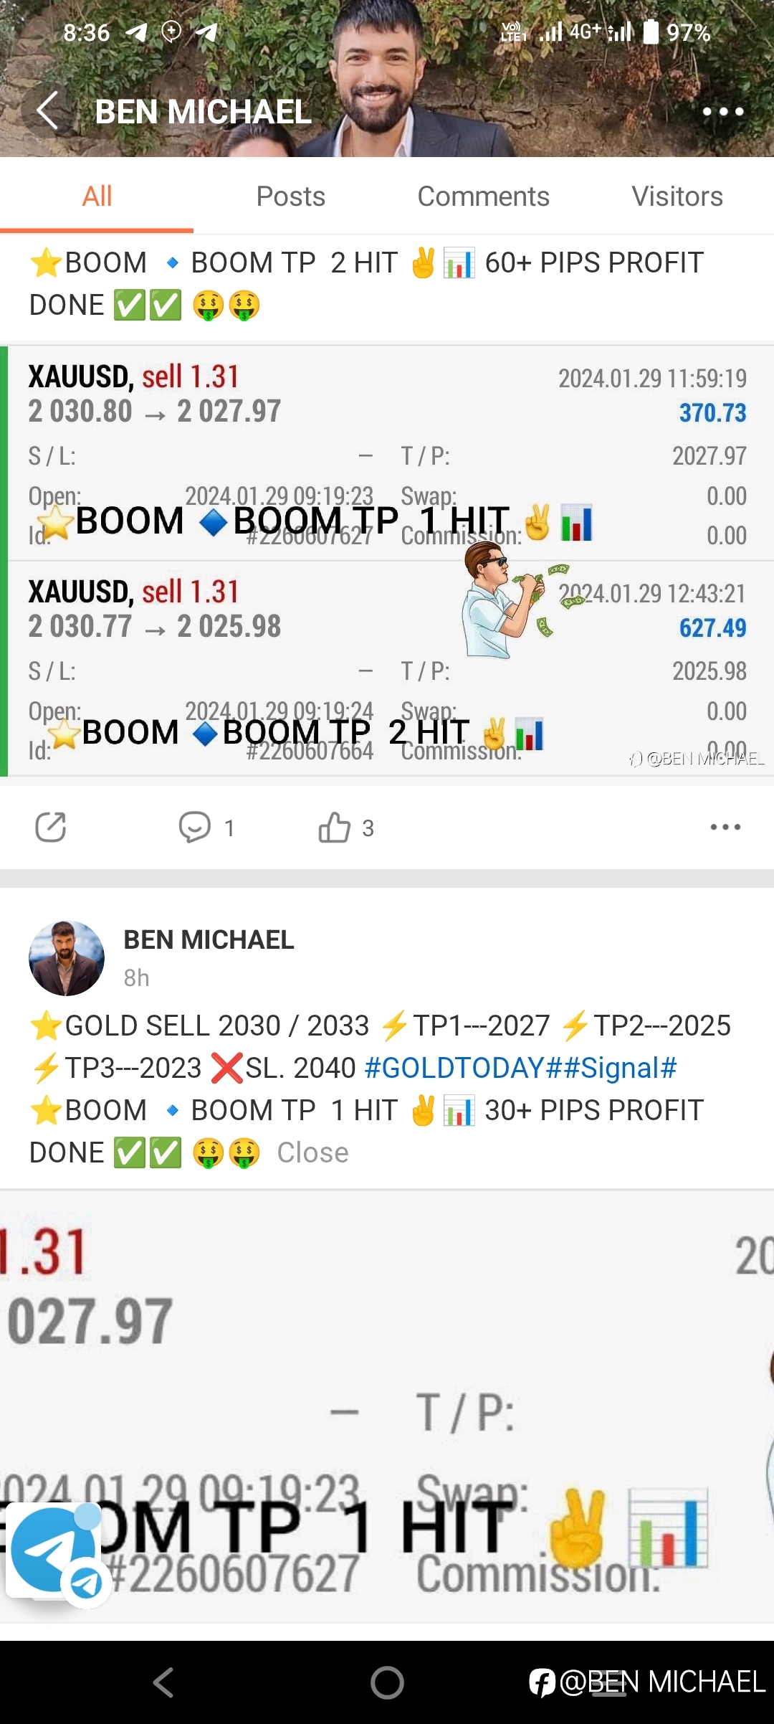This screenshot has width=774, height=1724.
Task: Select the All tab
Action: (x=97, y=196)
